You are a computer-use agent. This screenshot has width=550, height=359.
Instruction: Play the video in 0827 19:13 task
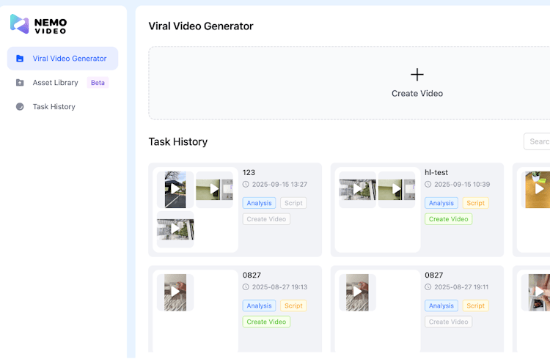coord(175,292)
